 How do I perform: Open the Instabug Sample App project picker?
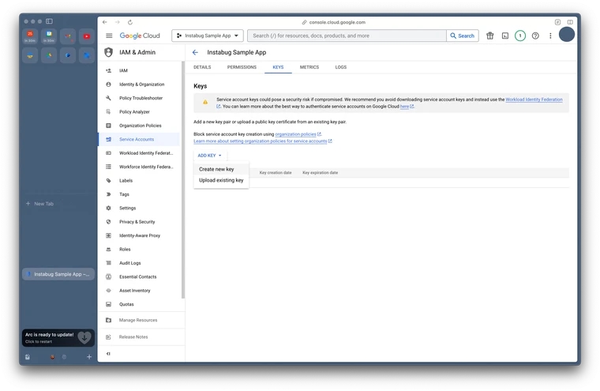click(x=208, y=36)
